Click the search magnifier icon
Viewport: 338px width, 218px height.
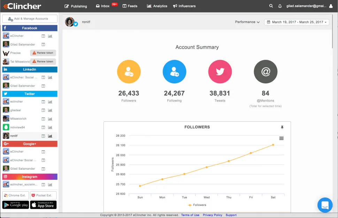pos(271,6)
